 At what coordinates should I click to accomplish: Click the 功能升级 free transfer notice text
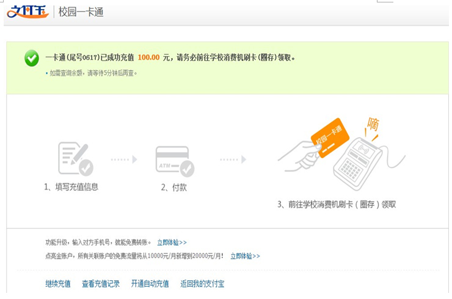click(98, 242)
